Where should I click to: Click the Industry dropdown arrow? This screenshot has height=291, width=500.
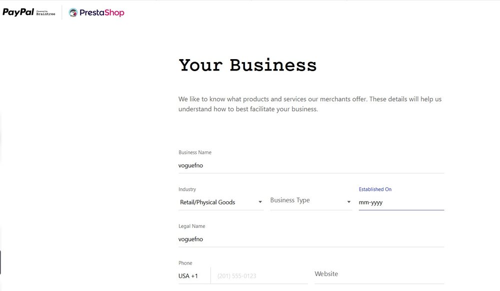click(260, 202)
